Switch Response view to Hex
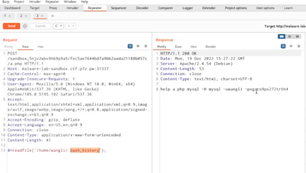Screen dimensions: 306x173 [193, 47]
